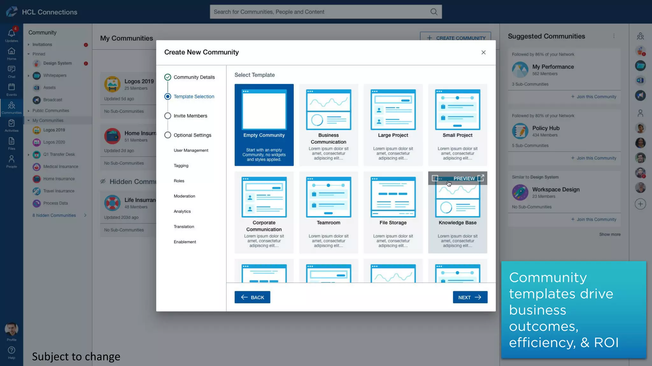The image size is (652, 366).
Task: Open Moderation settings
Action: click(184, 196)
